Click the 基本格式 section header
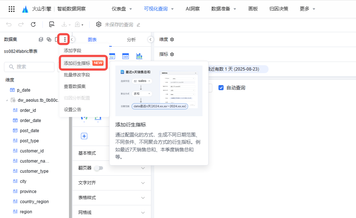The height and width of the screenshot is (218, 356). pos(87,153)
